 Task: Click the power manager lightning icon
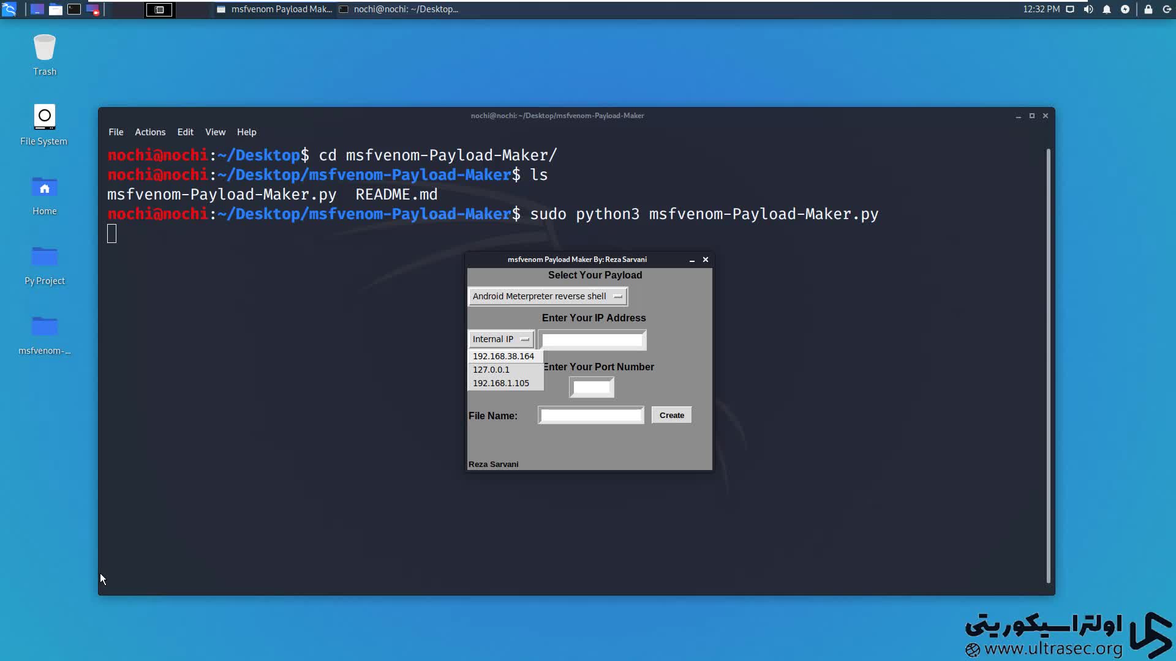pos(1125,9)
